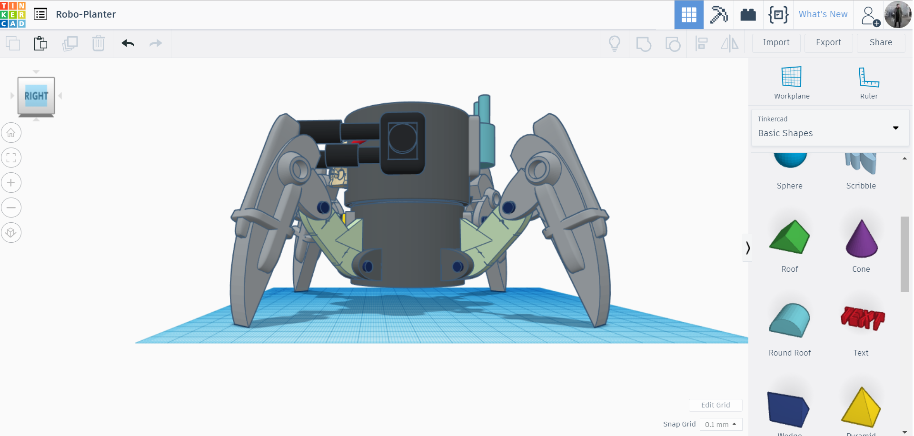
Task: Undo the last action
Action: (128, 43)
